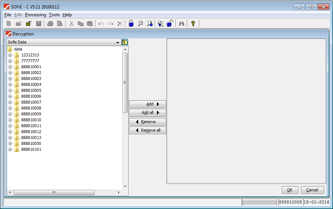Viewport: 333px width, 209px height.
Task: Open the Sofie Data dropdown
Action: tap(118, 42)
